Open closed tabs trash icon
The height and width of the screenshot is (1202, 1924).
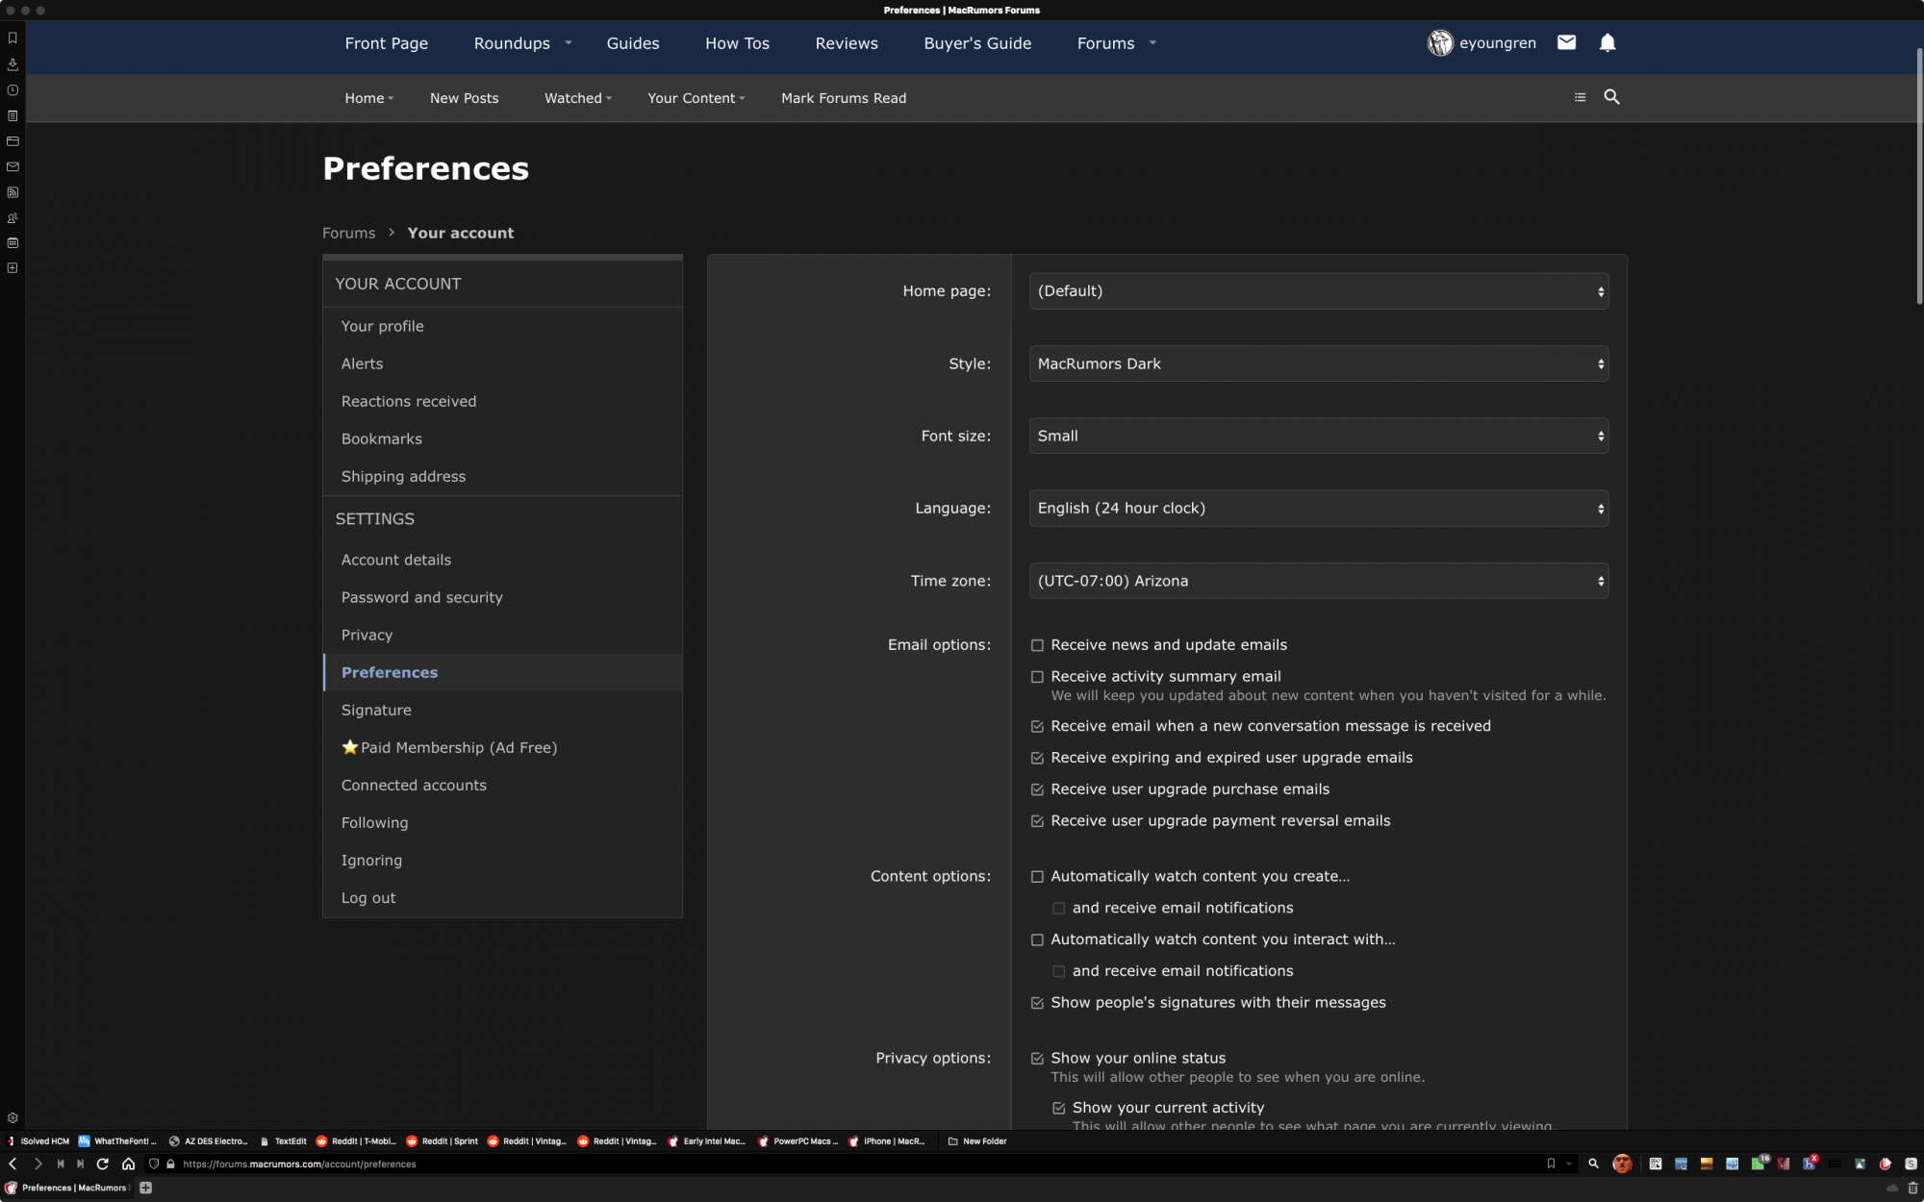[x=1912, y=1188]
